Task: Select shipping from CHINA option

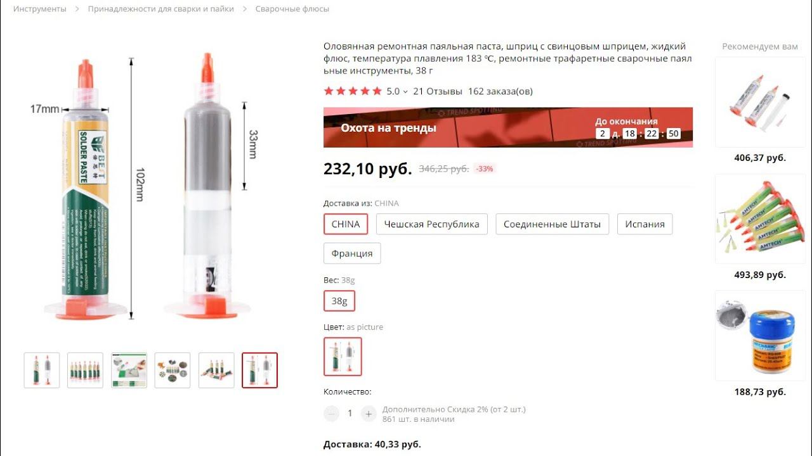Action: (346, 224)
